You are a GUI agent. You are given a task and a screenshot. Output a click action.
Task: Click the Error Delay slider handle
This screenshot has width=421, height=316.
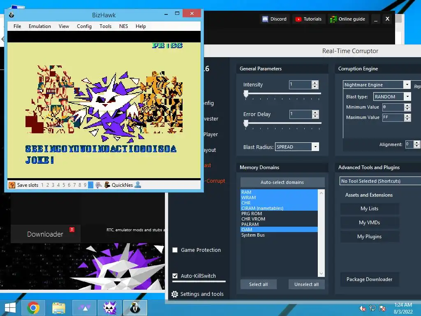click(246, 123)
